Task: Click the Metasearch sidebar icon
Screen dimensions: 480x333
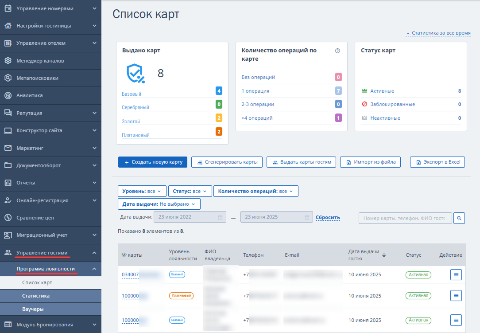Action: coord(8,78)
